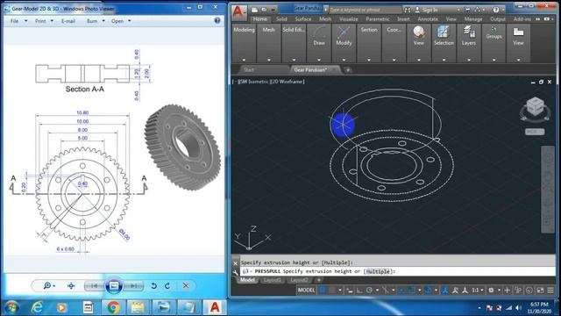Click the plus annotation monitor status icon
The width and height of the screenshot is (561, 316).
pyautogui.click(x=507, y=290)
